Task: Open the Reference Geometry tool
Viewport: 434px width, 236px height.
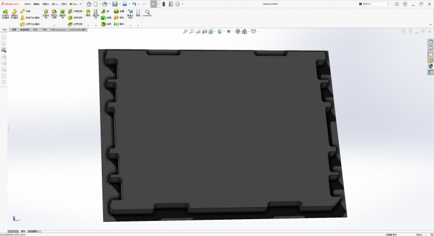Action: pyautogui.click(x=130, y=13)
